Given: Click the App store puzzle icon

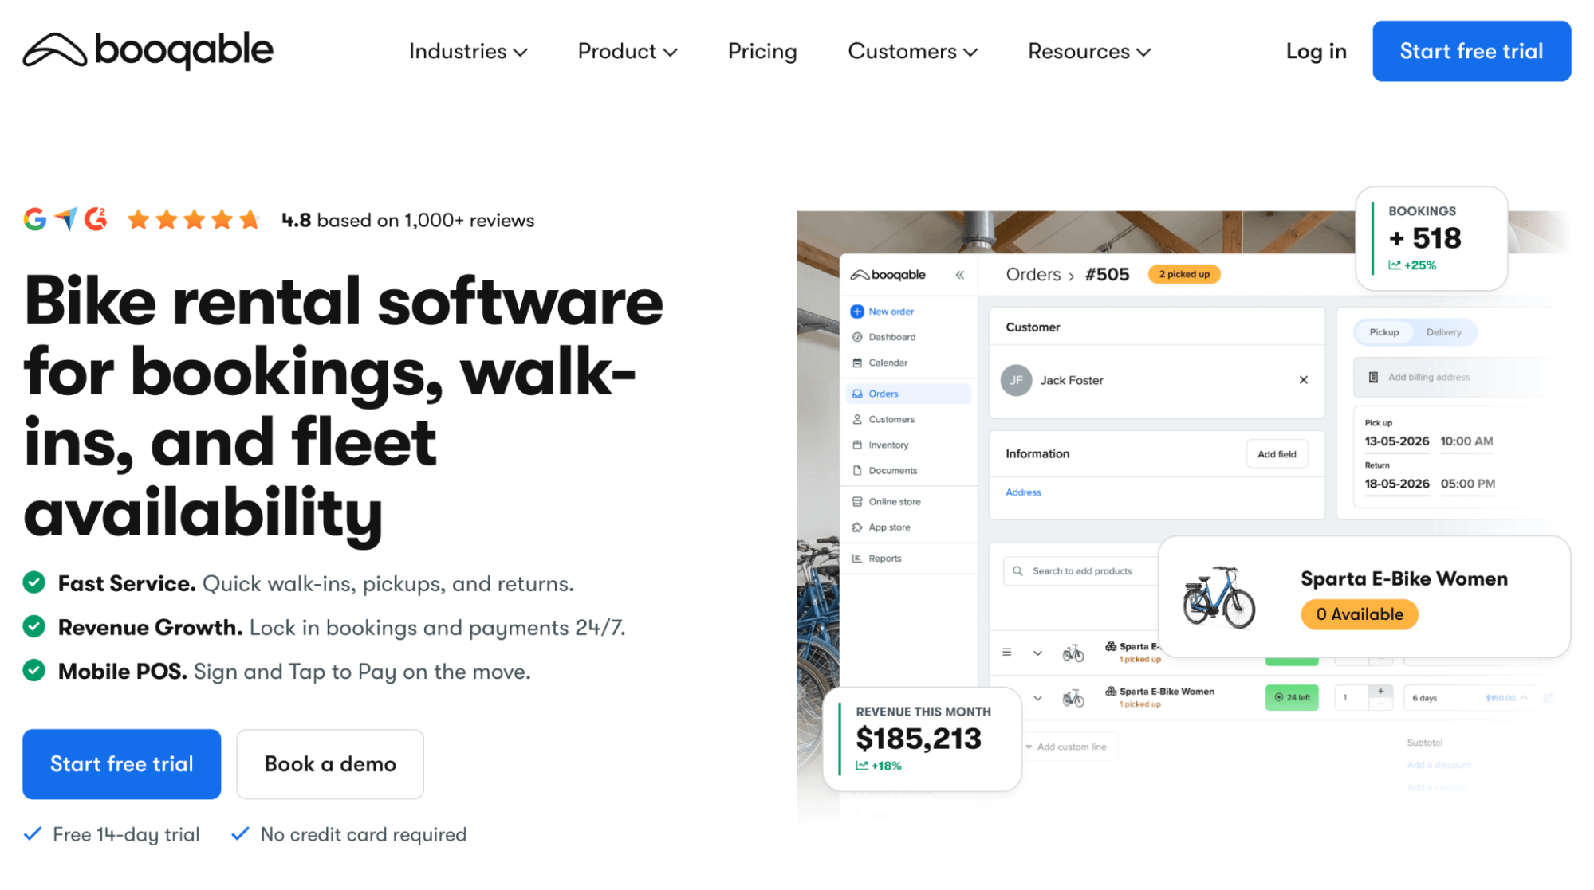Looking at the screenshot, I should coord(857,527).
